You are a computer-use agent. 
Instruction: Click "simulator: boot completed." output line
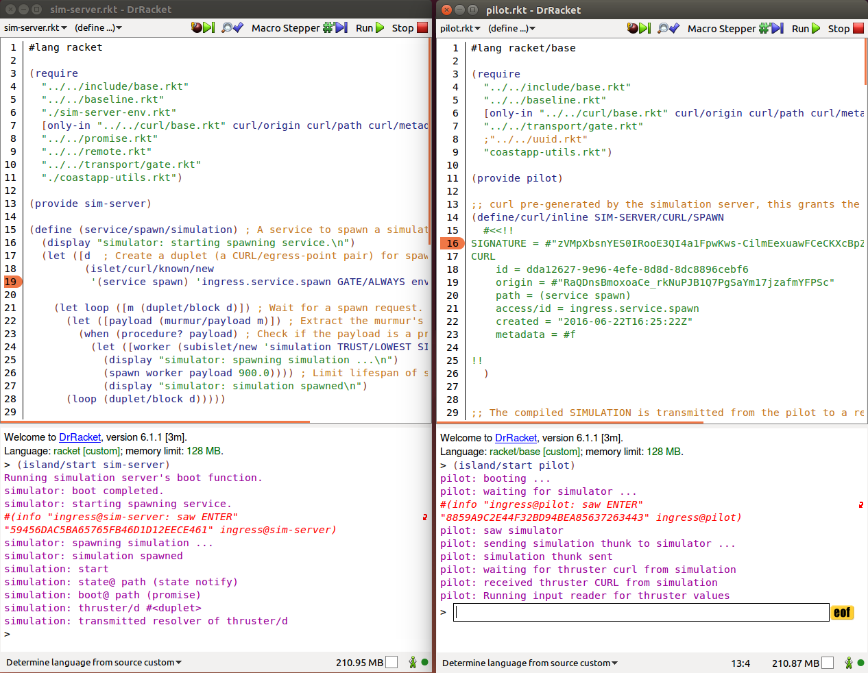tap(84, 491)
